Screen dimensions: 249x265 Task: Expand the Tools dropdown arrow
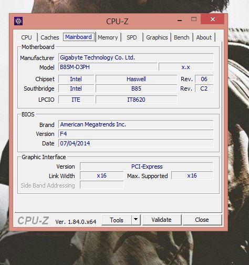[136, 220]
